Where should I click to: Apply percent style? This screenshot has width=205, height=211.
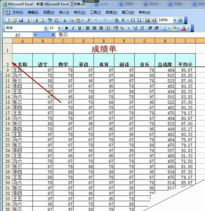(122, 28)
